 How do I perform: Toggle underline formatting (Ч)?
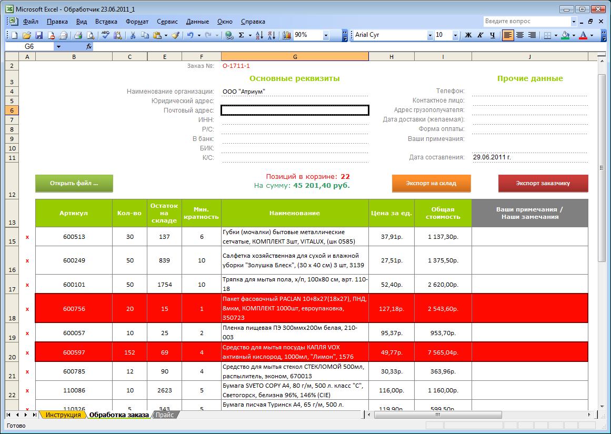pos(493,35)
